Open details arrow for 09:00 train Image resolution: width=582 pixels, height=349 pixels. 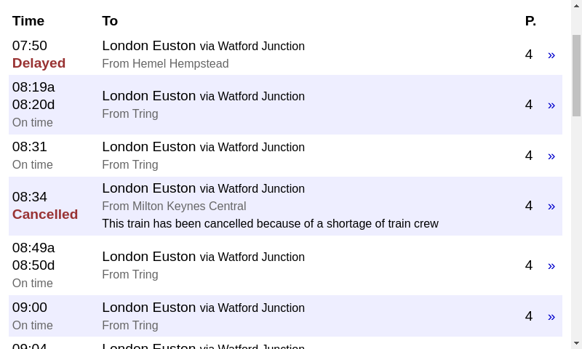[x=551, y=317]
